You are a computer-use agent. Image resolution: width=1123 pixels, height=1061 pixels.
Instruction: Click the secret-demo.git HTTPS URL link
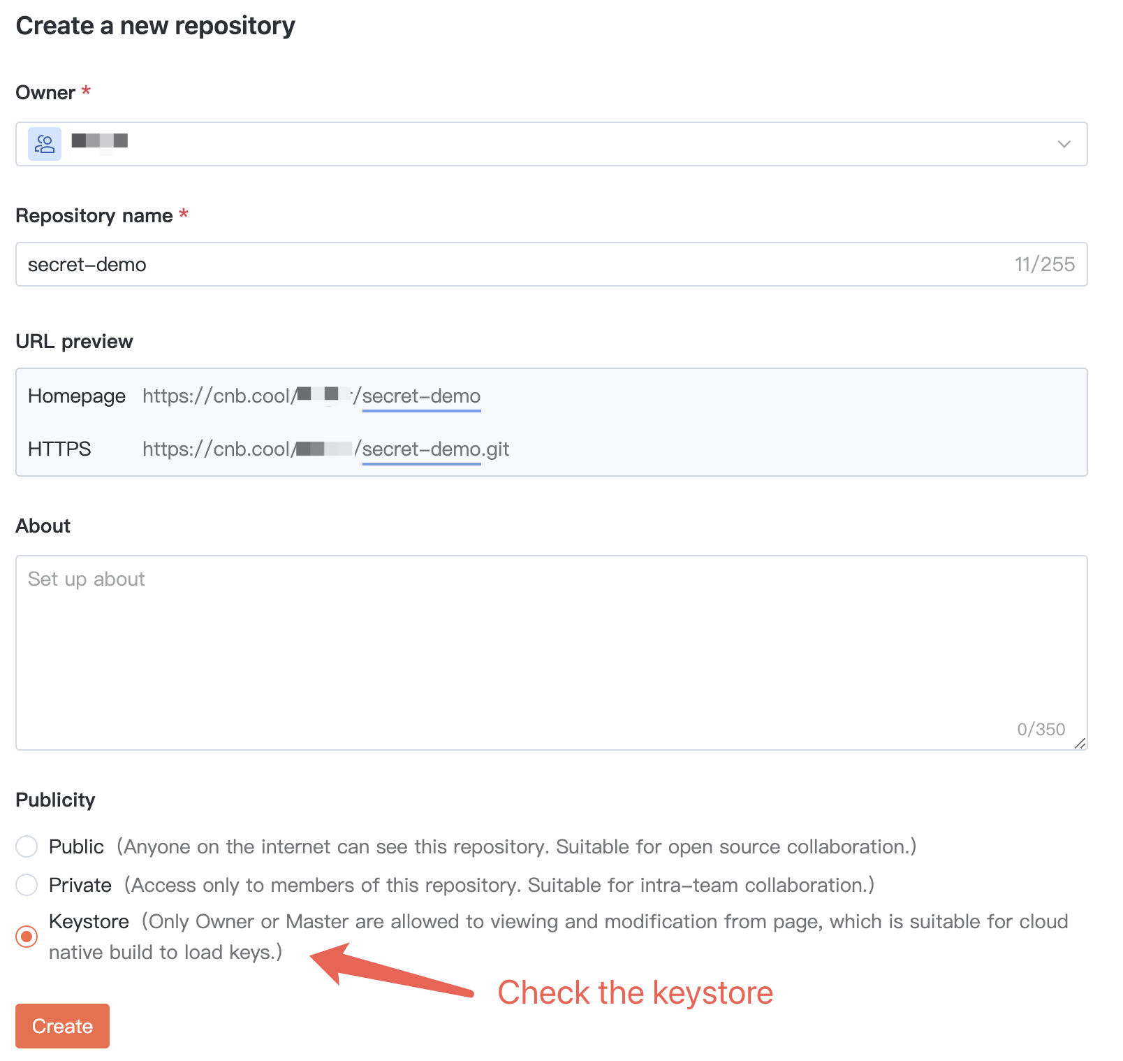(x=436, y=449)
